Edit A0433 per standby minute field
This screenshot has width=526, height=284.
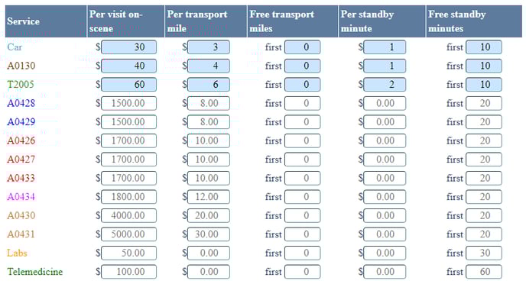pyautogui.click(x=385, y=179)
